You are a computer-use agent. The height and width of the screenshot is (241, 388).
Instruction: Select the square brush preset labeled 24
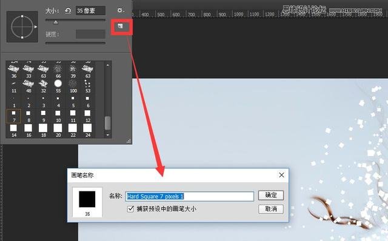coord(87,131)
